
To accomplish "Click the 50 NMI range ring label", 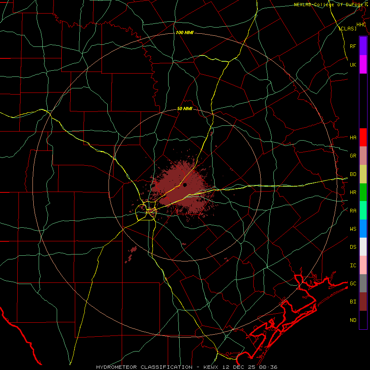I will (x=185, y=109).
